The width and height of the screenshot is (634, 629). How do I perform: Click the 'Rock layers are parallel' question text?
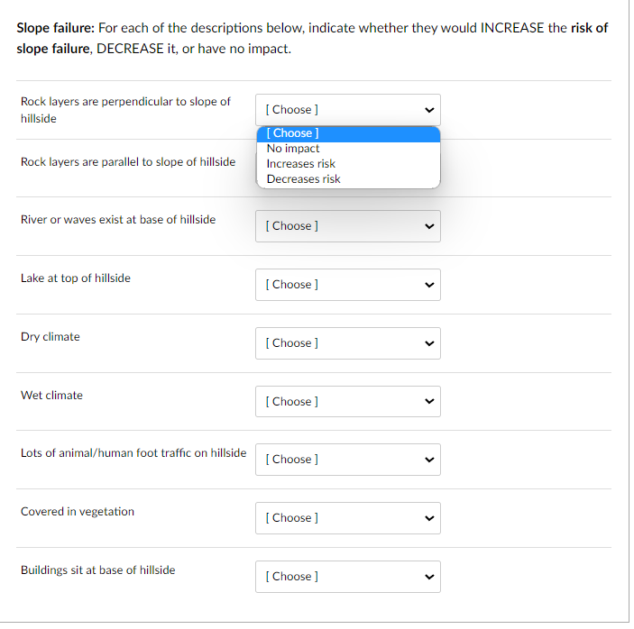pos(128,162)
